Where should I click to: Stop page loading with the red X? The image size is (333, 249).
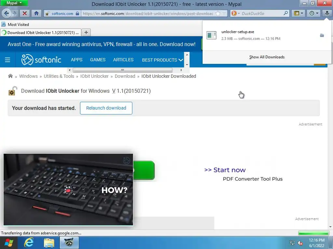(x=25, y=13)
